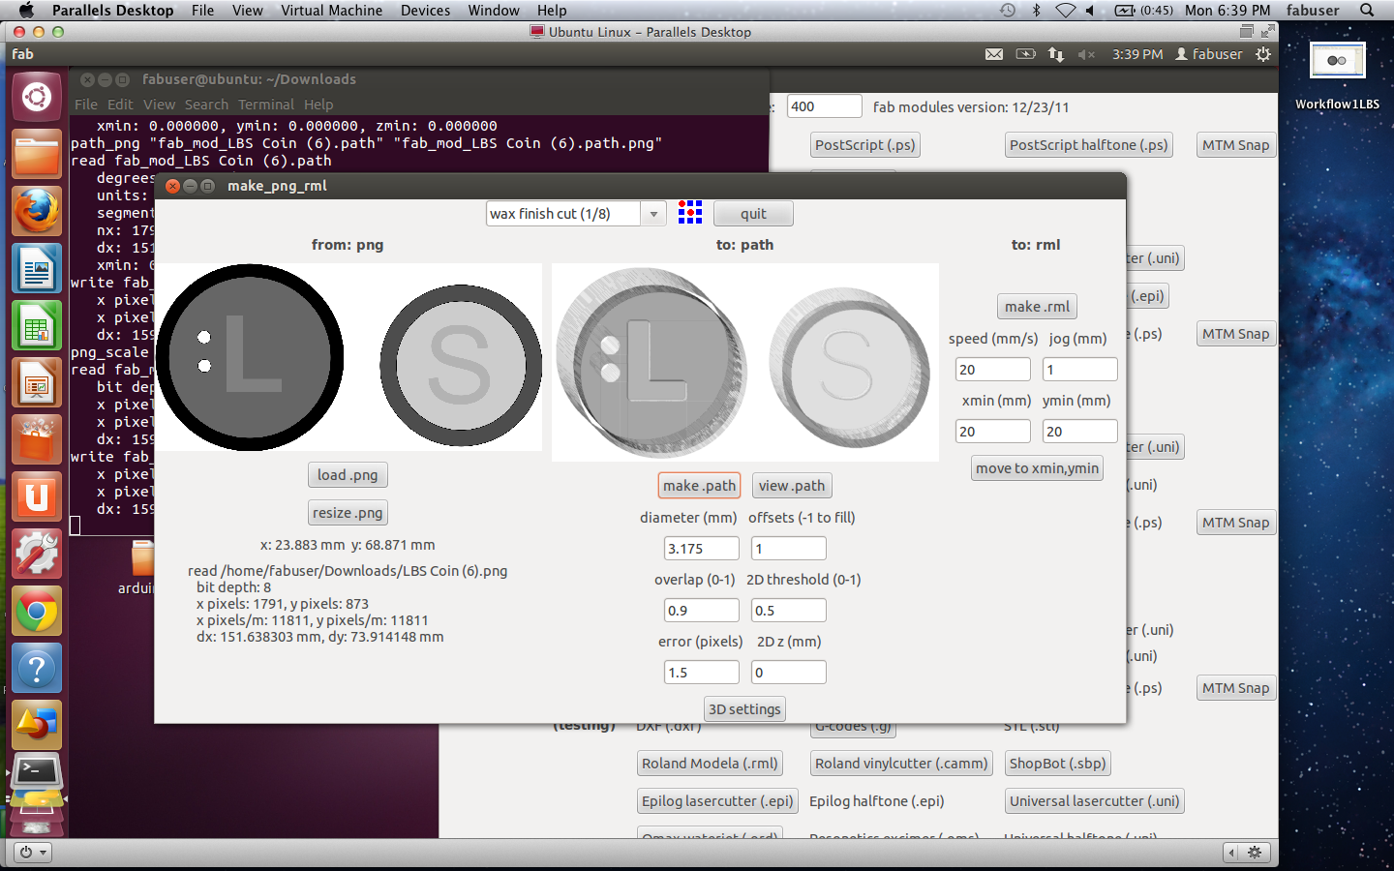The height and width of the screenshot is (871, 1394).
Task: Launch Firefox from the Ubuntu launcher
Action: click(x=36, y=211)
